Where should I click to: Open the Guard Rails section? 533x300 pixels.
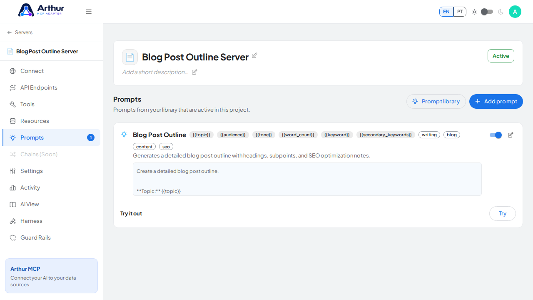coord(51,237)
